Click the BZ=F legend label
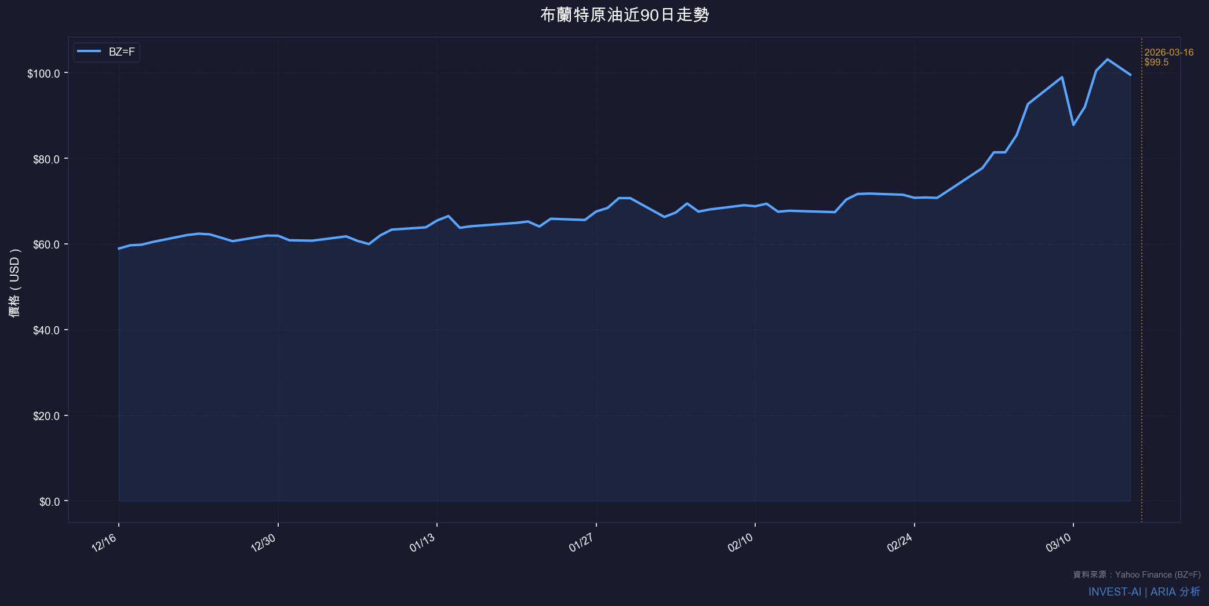 click(x=122, y=52)
